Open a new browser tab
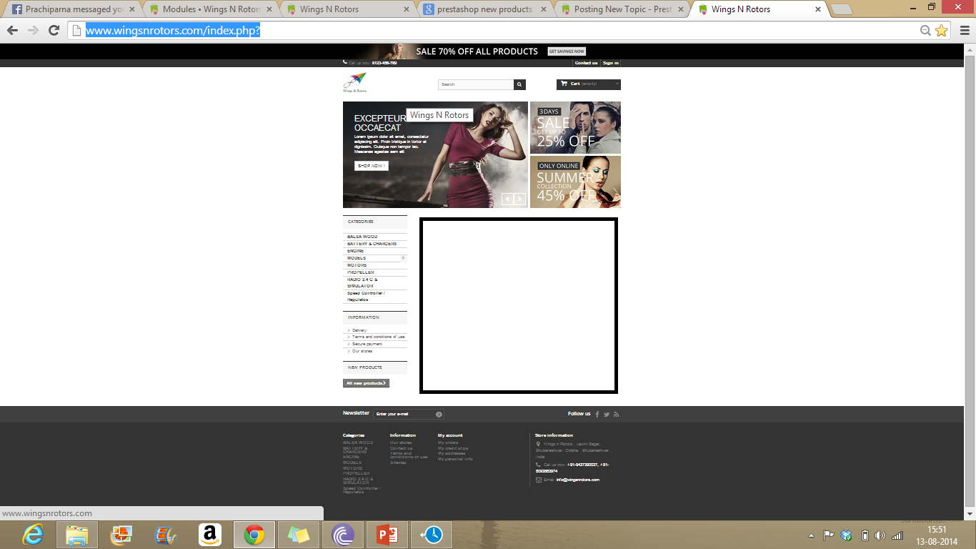 (842, 9)
